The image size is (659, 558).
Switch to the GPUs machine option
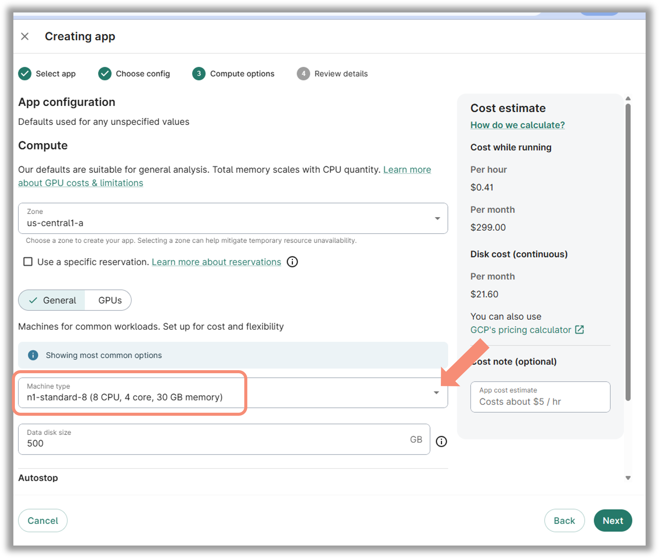(110, 300)
